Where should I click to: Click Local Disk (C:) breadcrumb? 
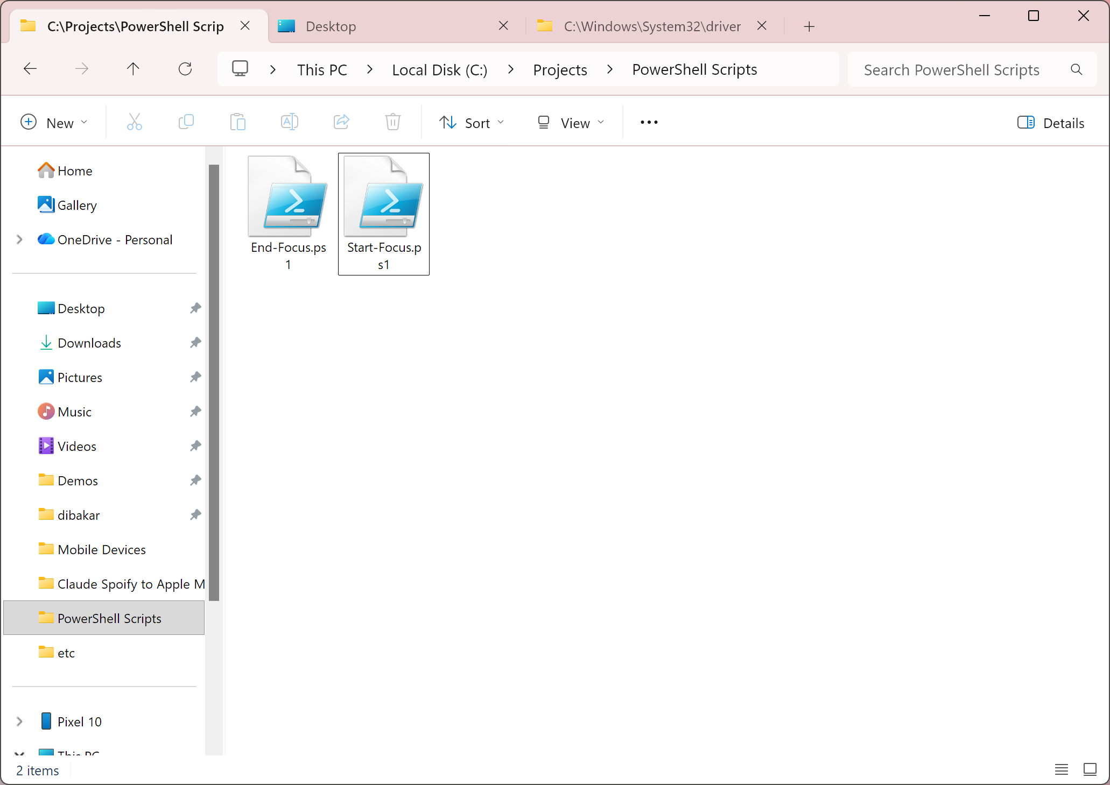439,69
